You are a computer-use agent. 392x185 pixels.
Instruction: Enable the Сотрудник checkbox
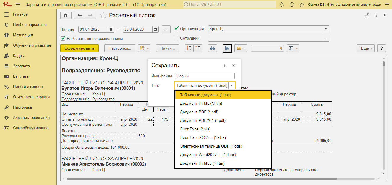click(176, 38)
